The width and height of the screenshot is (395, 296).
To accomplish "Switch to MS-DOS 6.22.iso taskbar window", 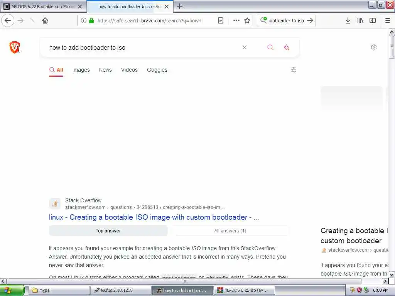I will tap(244, 291).
